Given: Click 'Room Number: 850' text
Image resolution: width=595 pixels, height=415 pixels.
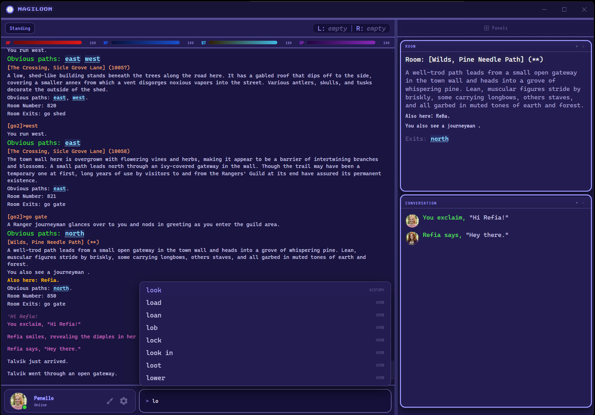Looking at the screenshot, I should click(32, 296).
